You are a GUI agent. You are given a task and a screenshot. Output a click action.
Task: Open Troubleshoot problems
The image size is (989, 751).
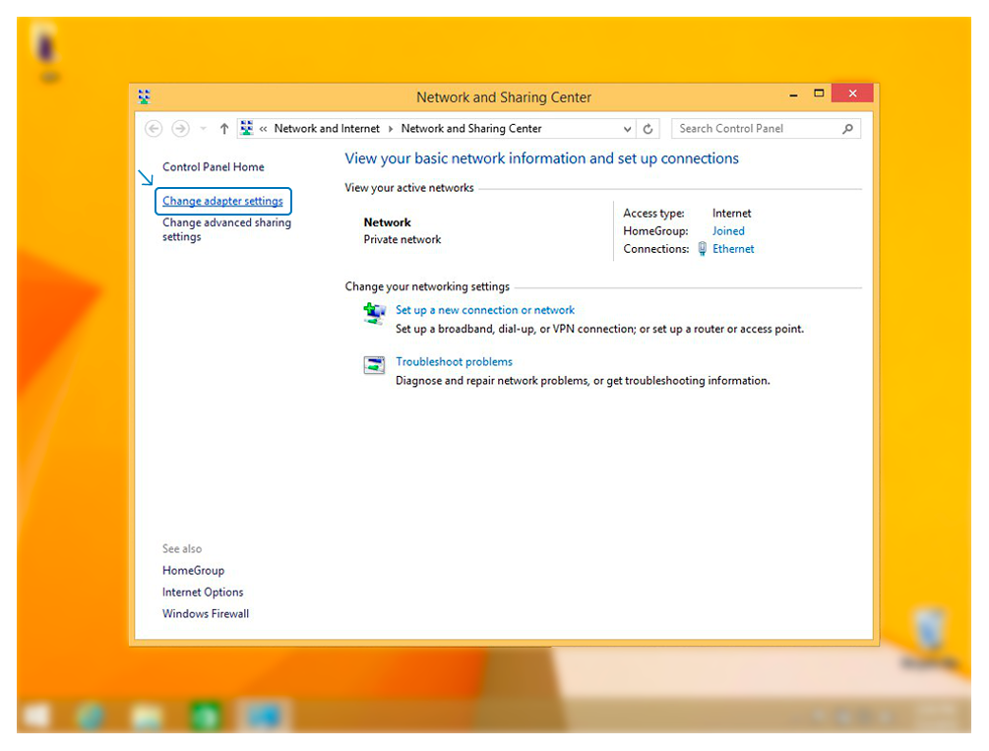point(454,361)
